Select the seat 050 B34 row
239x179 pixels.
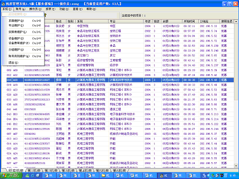(118, 129)
